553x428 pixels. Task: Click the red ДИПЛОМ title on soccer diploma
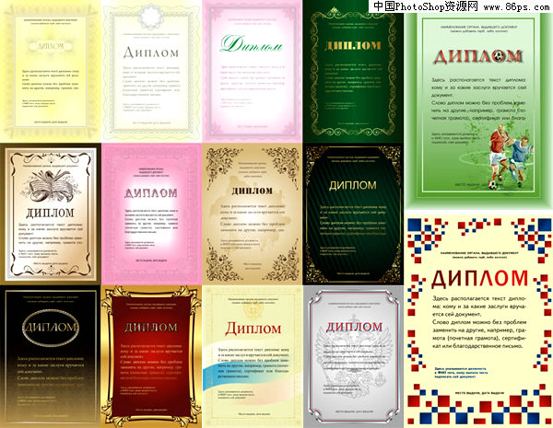(478, 57)
